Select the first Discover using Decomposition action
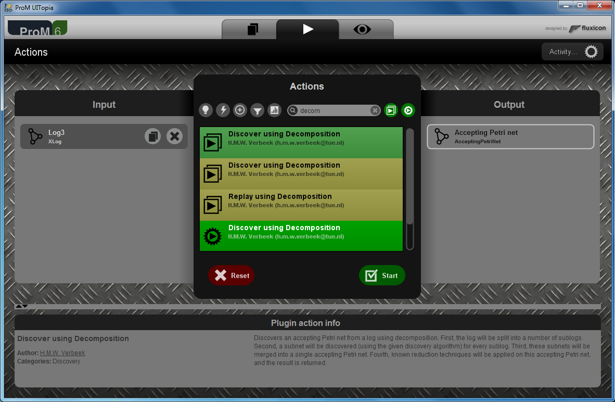Image resolution: width=615 pixels, height=402 pixels. [x=301, y=143]
